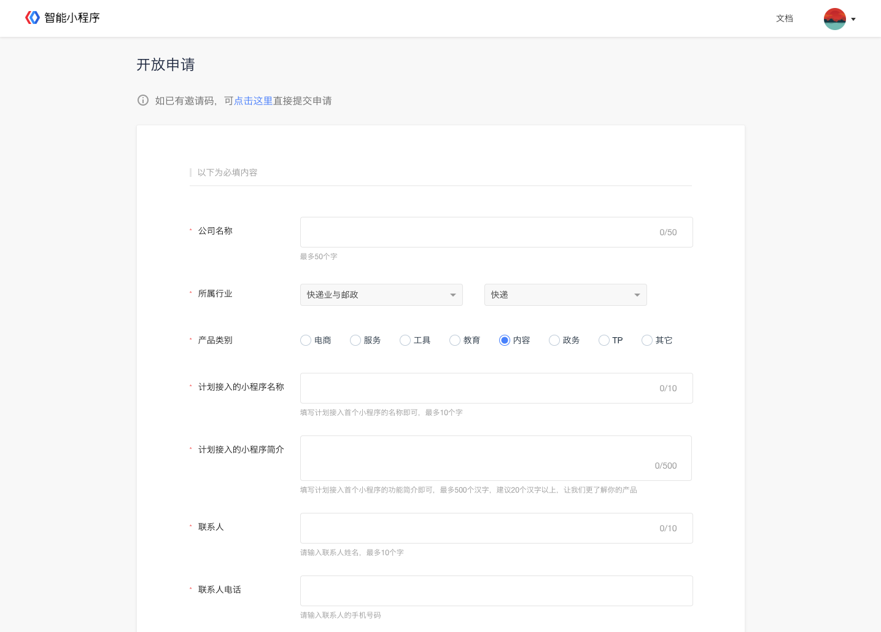Viewport: 881px width, 632px height.
Task: Verify the selected 内容 radio button
Action: coord(505,340)
